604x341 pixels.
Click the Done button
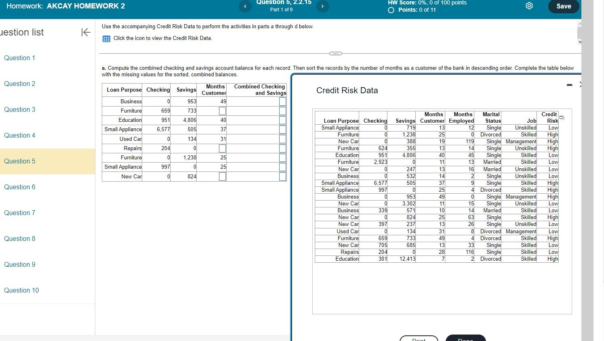pos(465,339)
